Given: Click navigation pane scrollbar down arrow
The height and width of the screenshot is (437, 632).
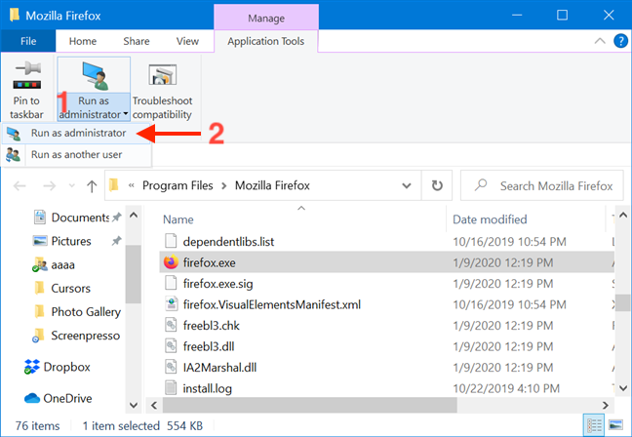Looking at the screenshot, I should (x=134, y=405).
